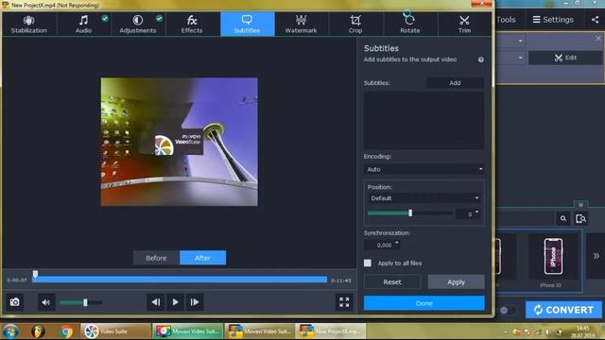Viewport: 605px width, 340px height.
Task: Select the Subtitles tab
Action: 248,25
